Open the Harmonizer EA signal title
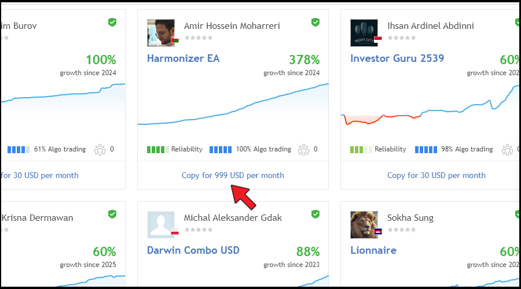The width and height of the screenshot is (521, 289). tap(183, 58)
